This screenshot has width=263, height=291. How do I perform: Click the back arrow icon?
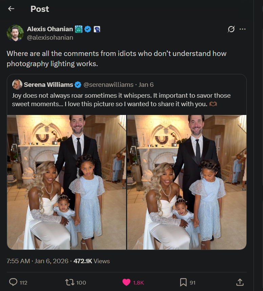(11, 9)
